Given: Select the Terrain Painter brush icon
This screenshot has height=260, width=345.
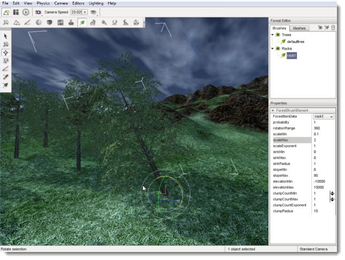Looking at the screenshot, I should point(27,22).
